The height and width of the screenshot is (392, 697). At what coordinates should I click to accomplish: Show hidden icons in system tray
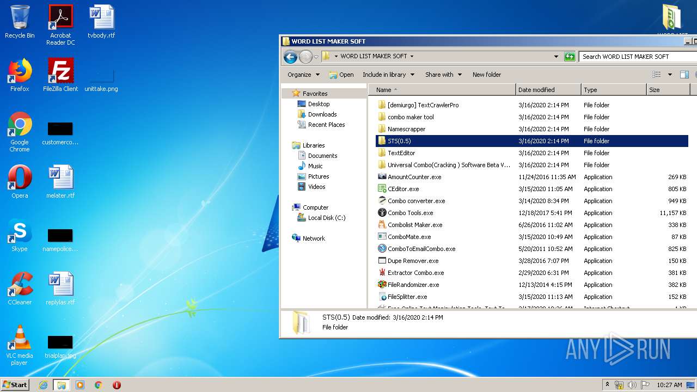pos(607,384)
